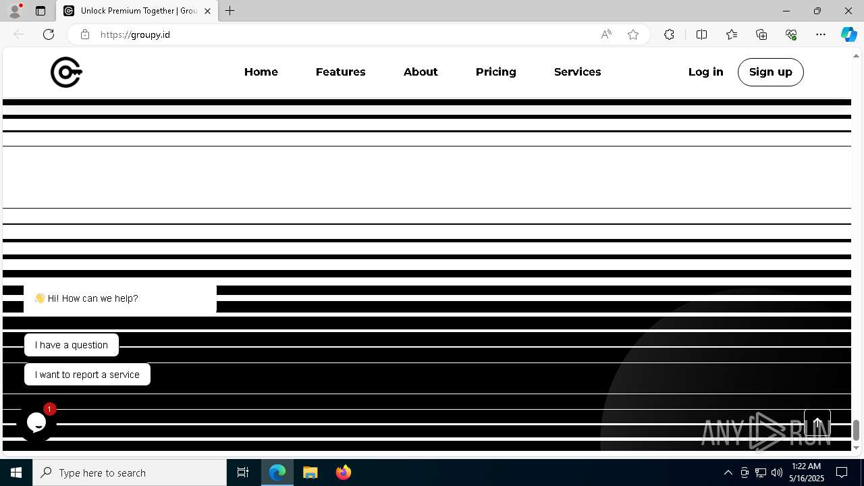The image size is (864, 486).
Task: Click scrollbar down arrow
Action: pos(857,448)
